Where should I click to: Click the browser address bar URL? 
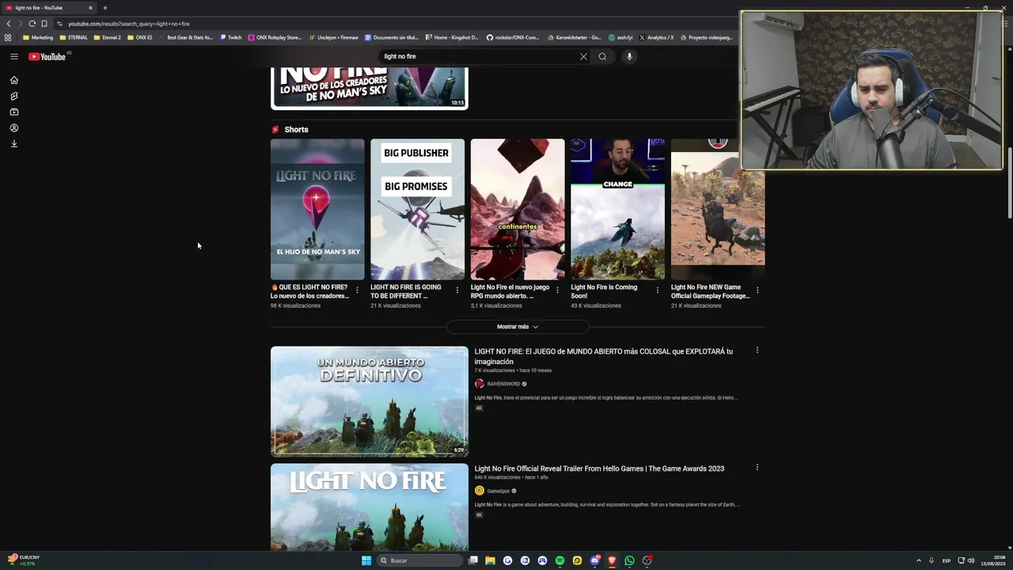coord(129,24)
